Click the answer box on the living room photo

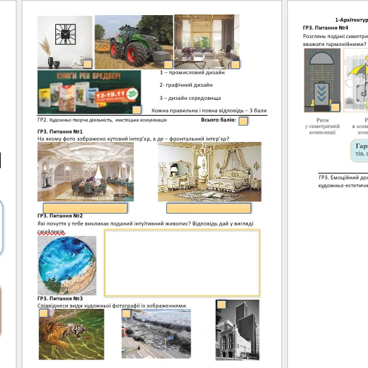[x=235, y=64]
